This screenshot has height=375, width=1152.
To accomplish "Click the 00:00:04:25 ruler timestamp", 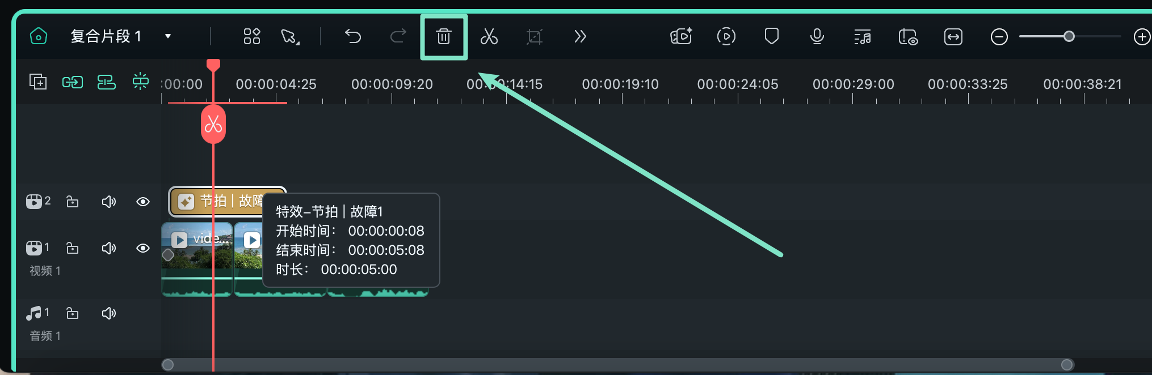I will (276, 84).
